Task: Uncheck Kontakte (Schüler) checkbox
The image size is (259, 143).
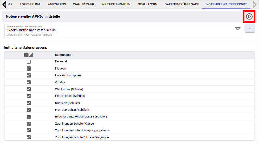Action: point(28,103)
